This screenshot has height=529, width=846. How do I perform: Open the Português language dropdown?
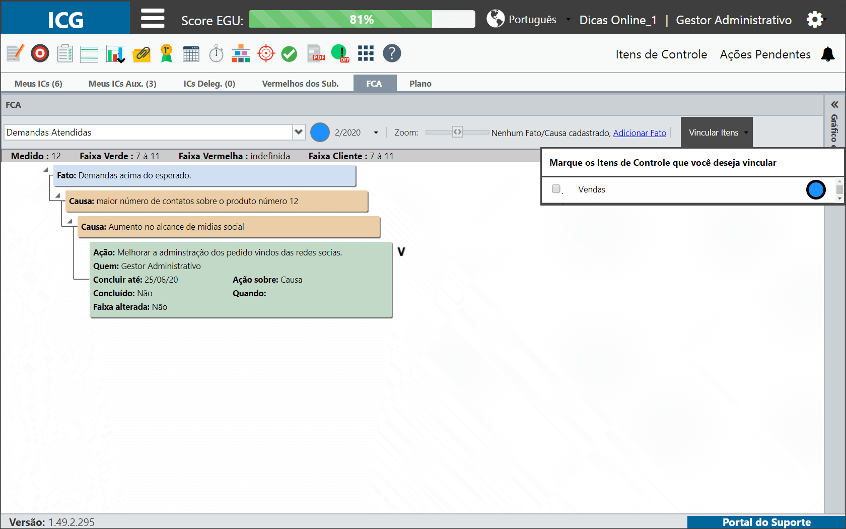click(569, 20)
